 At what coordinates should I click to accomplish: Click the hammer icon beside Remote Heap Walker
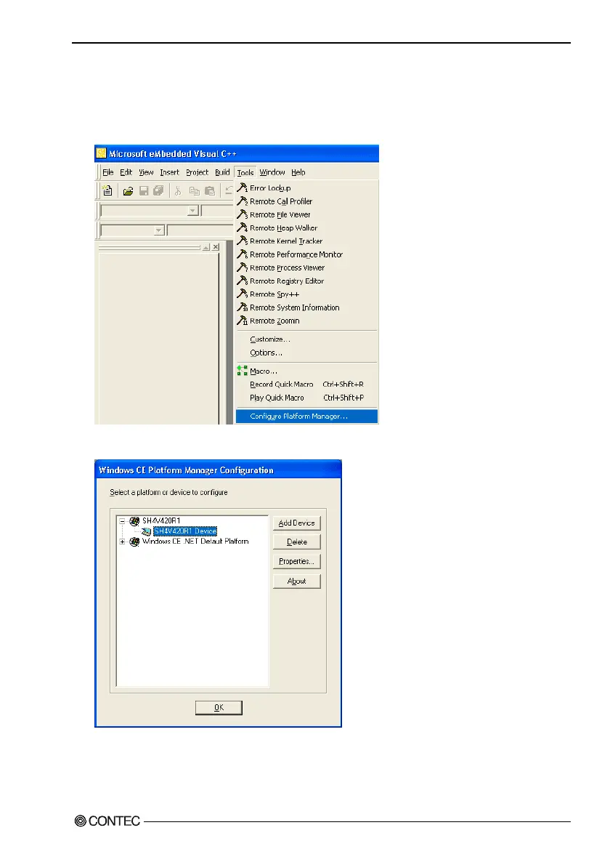[242, 228]
